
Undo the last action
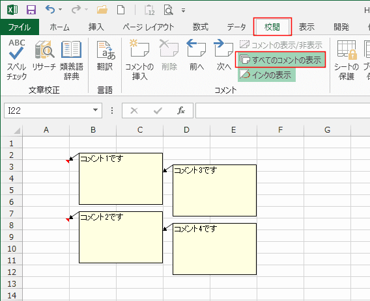click(50, 10)
